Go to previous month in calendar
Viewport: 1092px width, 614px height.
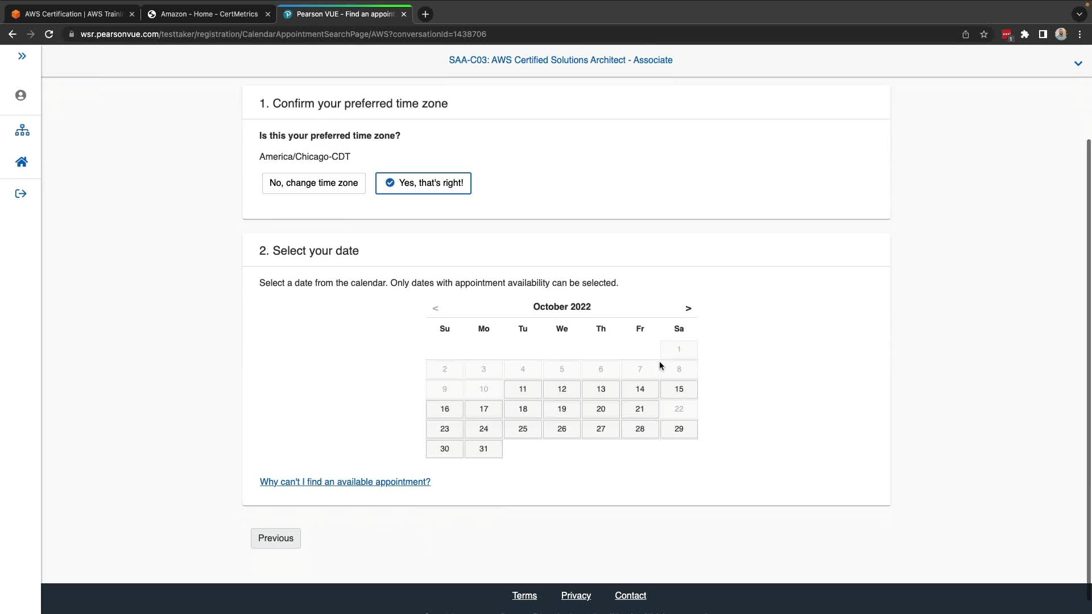click(435, 308)
